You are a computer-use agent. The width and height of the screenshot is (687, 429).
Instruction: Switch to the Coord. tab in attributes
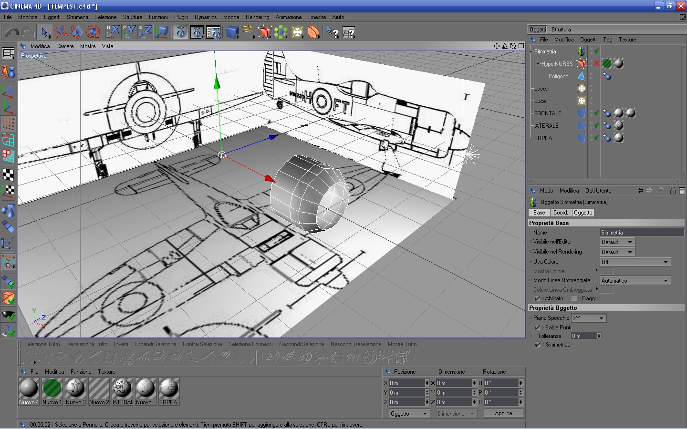click(561, 213)
